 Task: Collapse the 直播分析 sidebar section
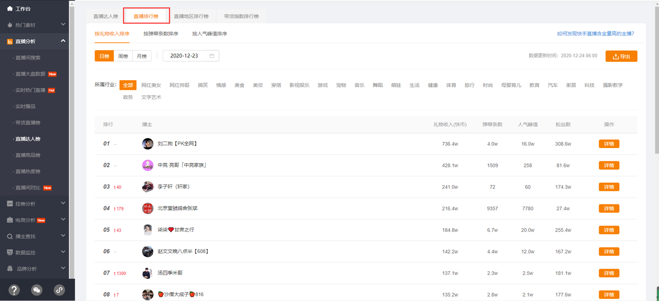click(63, 41)
